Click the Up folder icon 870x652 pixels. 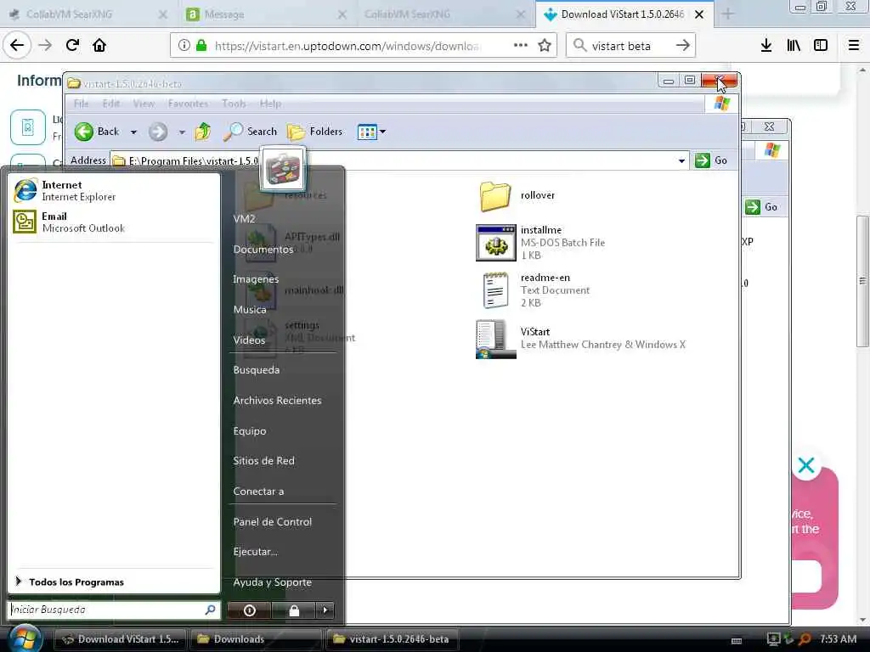pos(202,132)
